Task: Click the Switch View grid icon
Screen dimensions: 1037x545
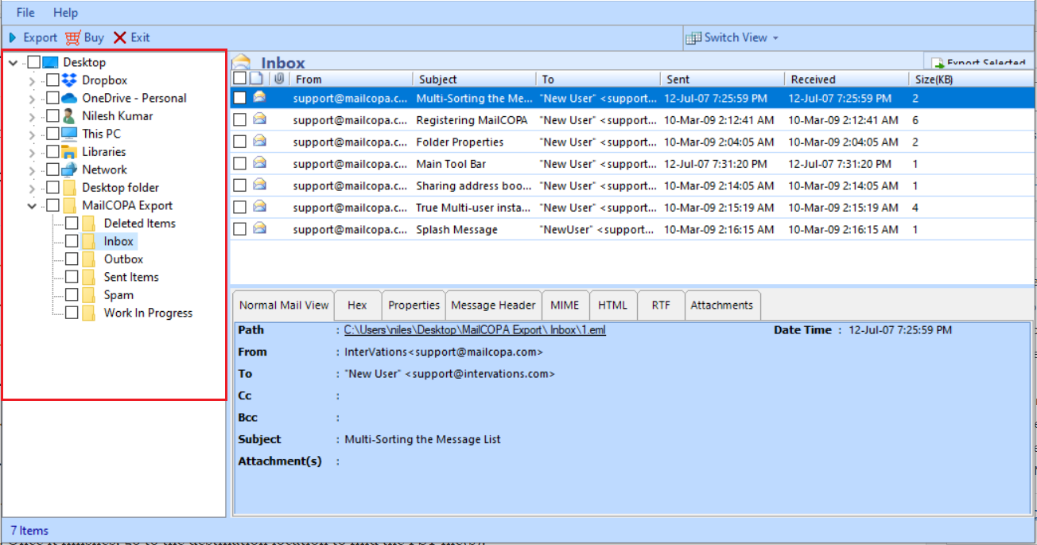Action: click(693, 37)
